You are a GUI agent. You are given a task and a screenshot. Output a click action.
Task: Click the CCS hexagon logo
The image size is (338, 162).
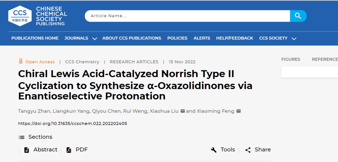coord(20,16)
